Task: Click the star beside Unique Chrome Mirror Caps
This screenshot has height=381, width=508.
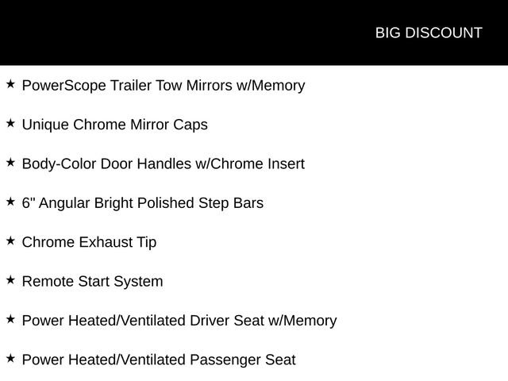Action: coord(10,124)
